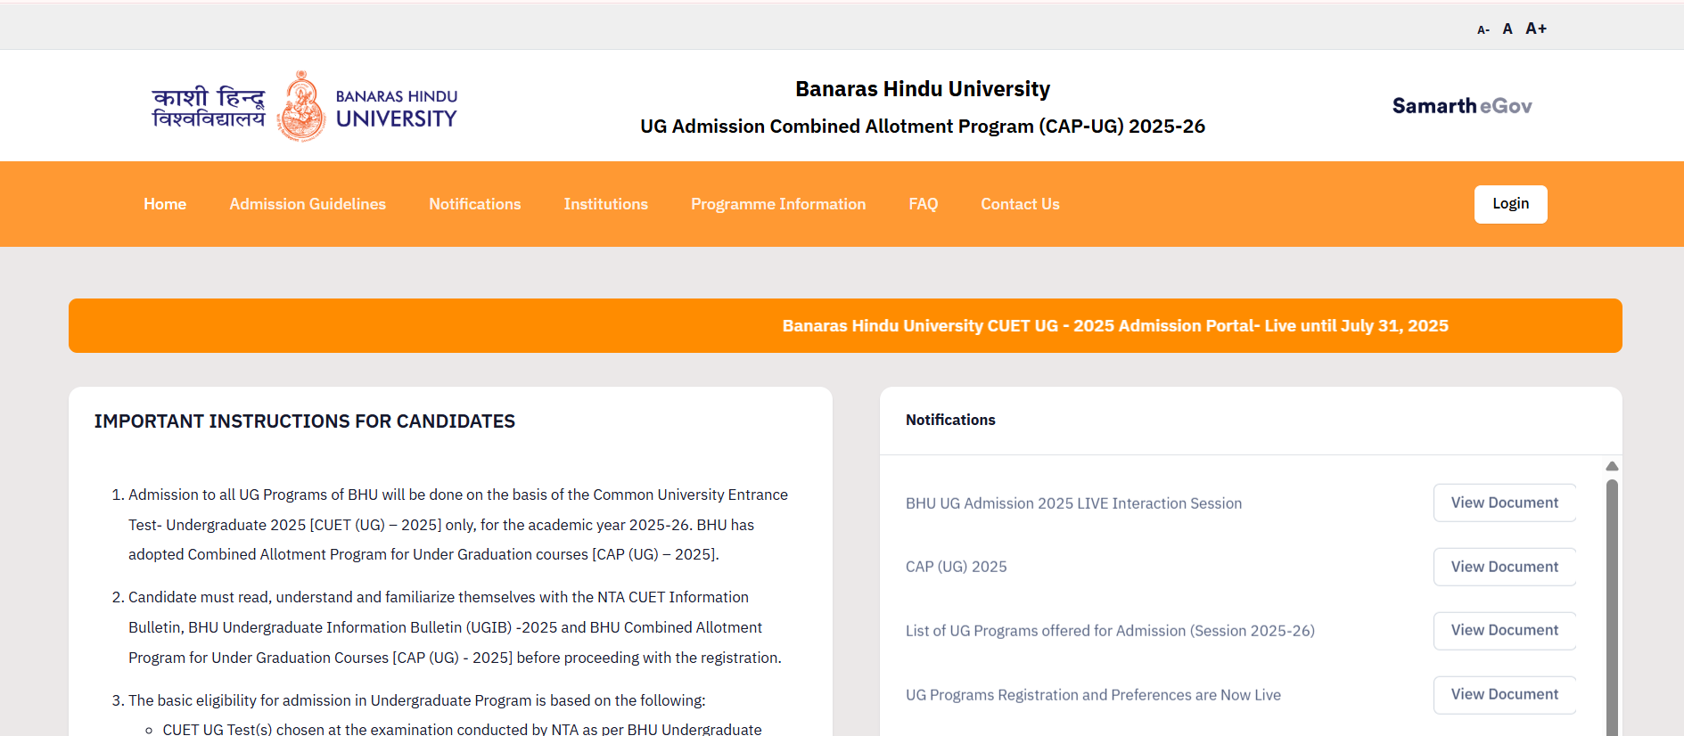
Task: Click 'List of UG Programs offered for Admission' text
Action: pos(1110,631)
